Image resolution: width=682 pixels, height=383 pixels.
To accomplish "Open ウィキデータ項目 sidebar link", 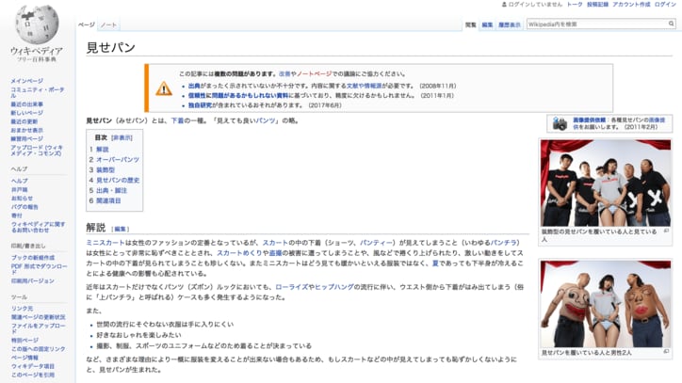I will [33, 366].
